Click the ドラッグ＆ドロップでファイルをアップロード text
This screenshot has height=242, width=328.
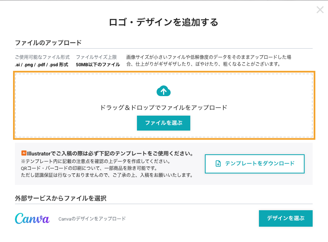tap(163, 108)
